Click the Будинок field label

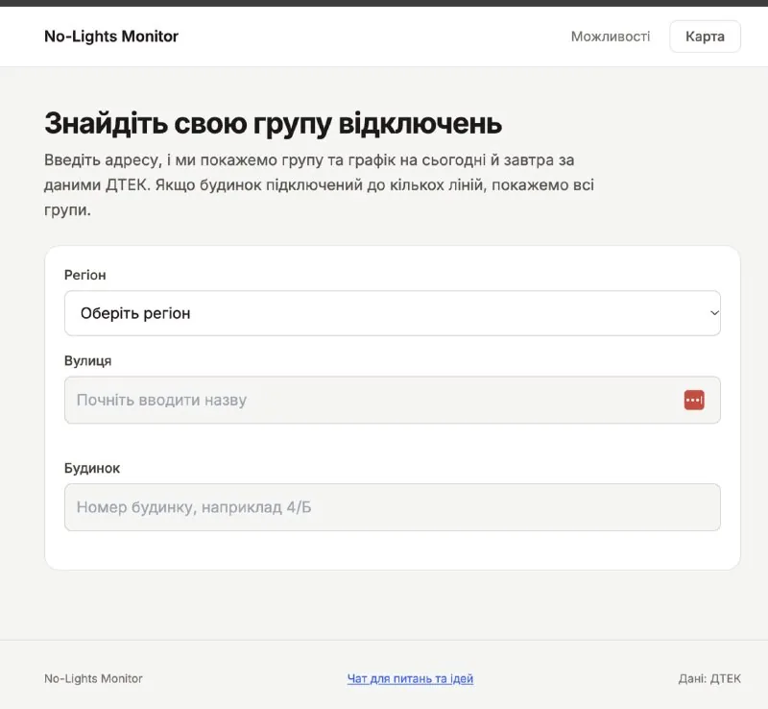point(91,468)
